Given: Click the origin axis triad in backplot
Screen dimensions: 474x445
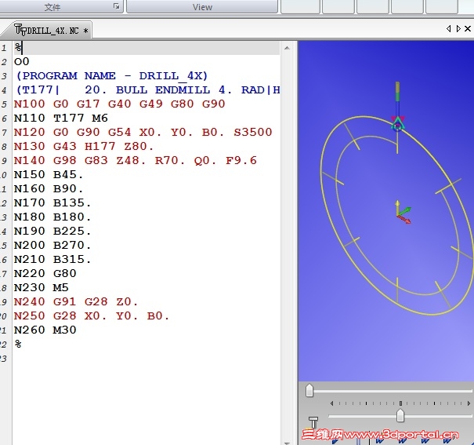Looking at the screenshot, I should tap(403, 212).
